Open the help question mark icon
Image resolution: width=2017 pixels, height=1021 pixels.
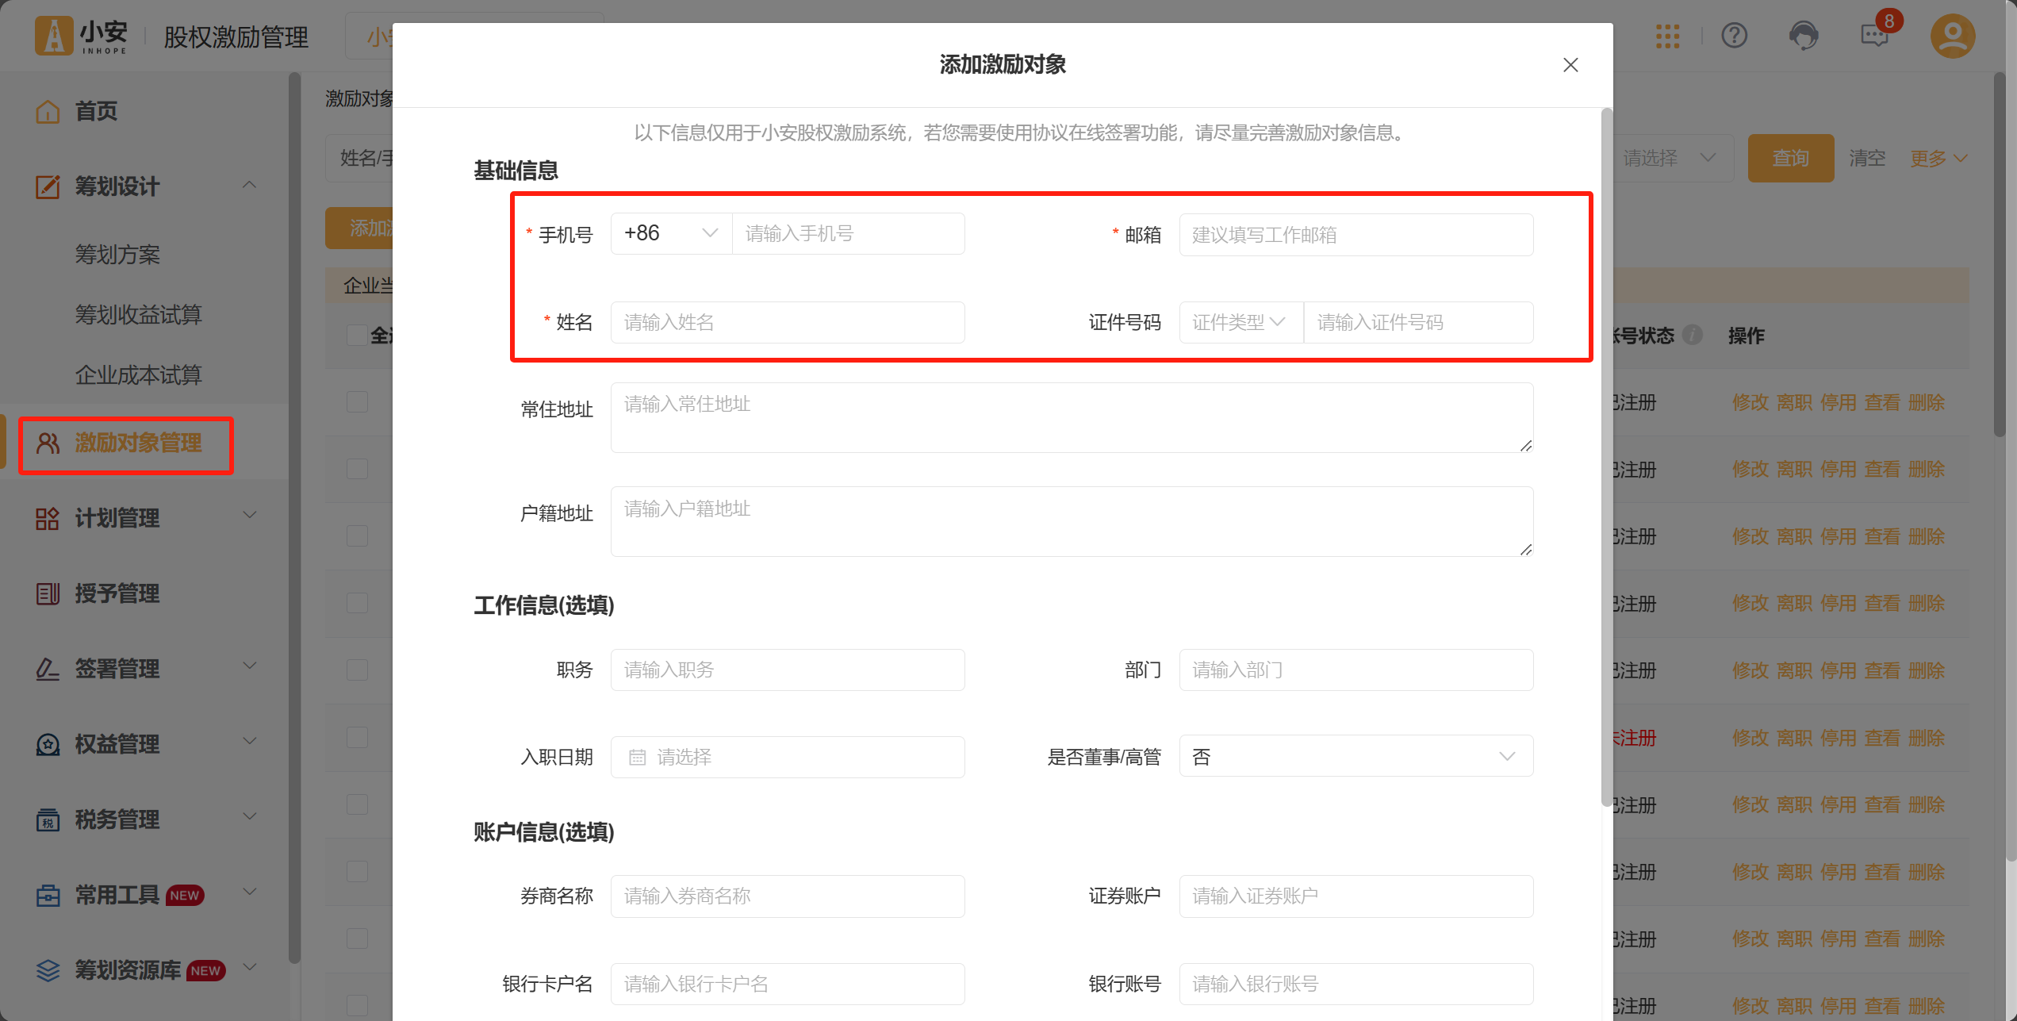pyautogui.click(x=1735, y=36)
